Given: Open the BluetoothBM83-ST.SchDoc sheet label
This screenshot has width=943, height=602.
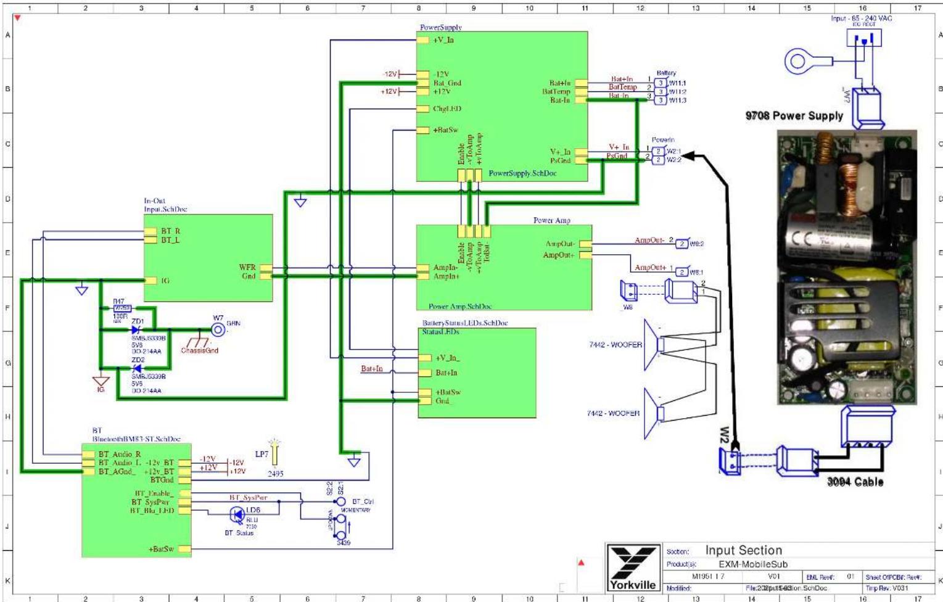Looking at the screenshot, I should tap(136, 439).
